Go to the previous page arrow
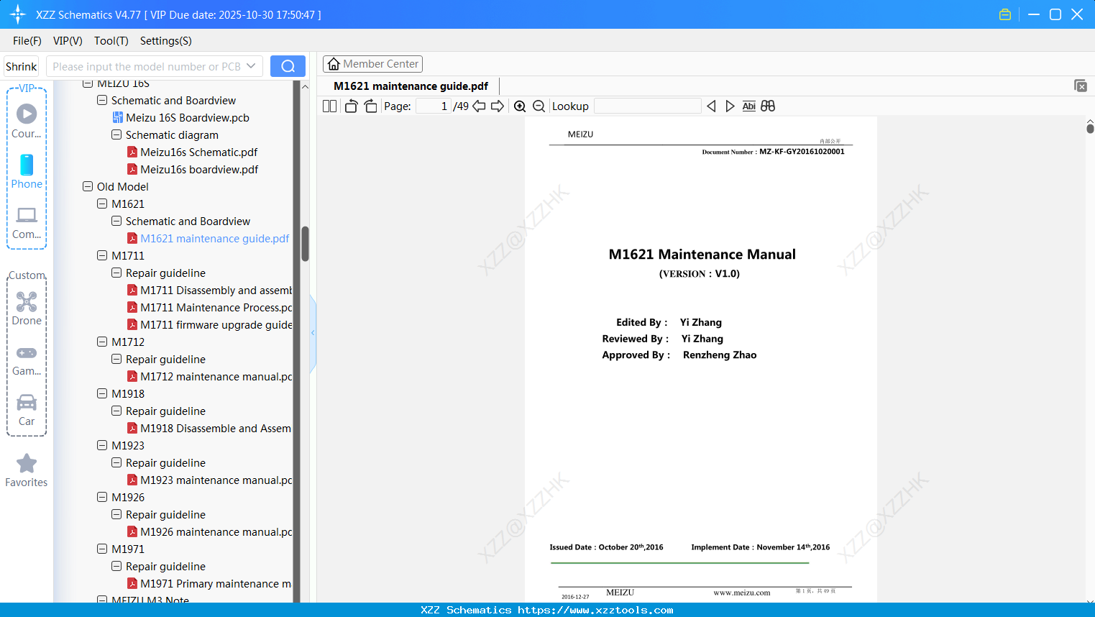The width and height of the screenshot is (1095, 617). coord(479,106)
